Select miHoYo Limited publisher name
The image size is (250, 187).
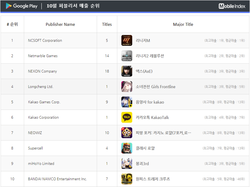tap(41, 164)
